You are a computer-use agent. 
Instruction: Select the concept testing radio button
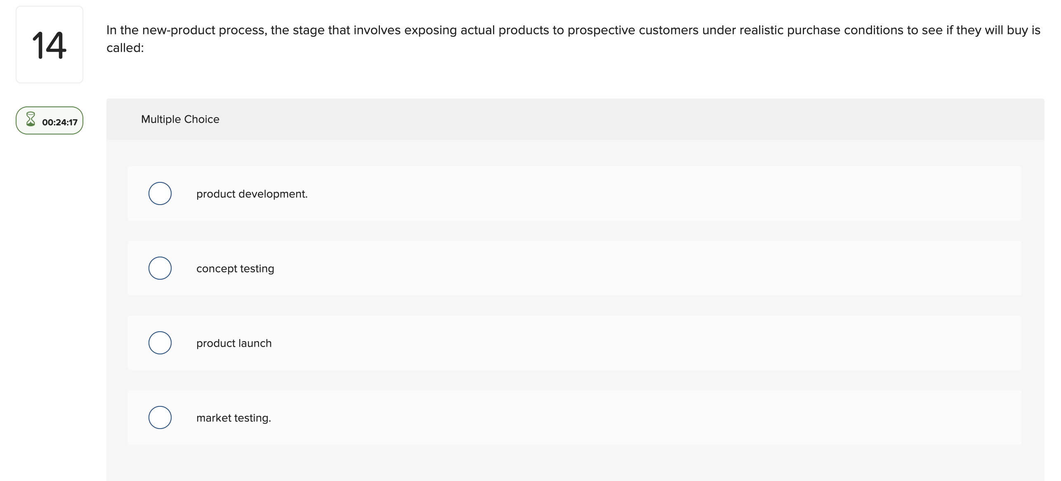(160, 268)
